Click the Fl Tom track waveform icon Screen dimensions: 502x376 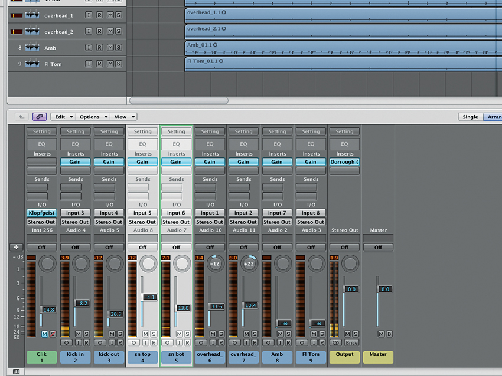click(32, 64)
